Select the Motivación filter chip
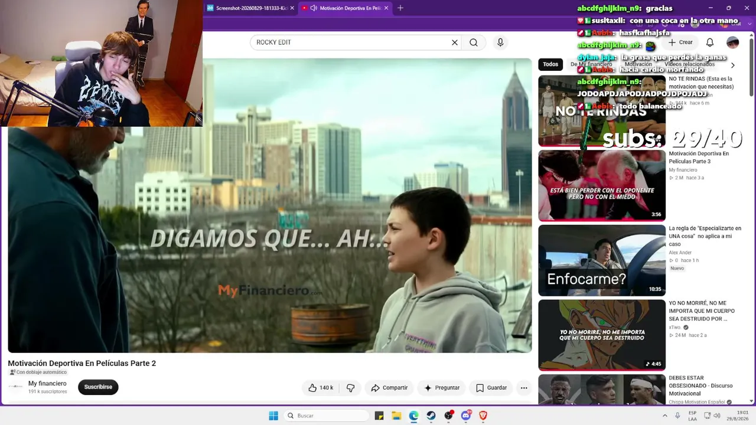756x425 pixels. click(638, 64)
